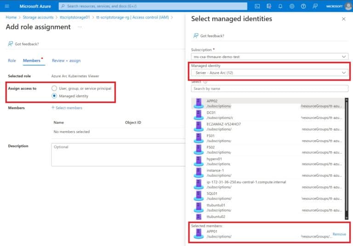Focus the Search by name field
The image size is (353, 246).
[270, 89]
